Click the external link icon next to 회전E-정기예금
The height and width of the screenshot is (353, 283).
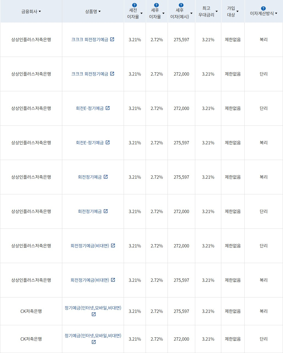coord(108,108)
